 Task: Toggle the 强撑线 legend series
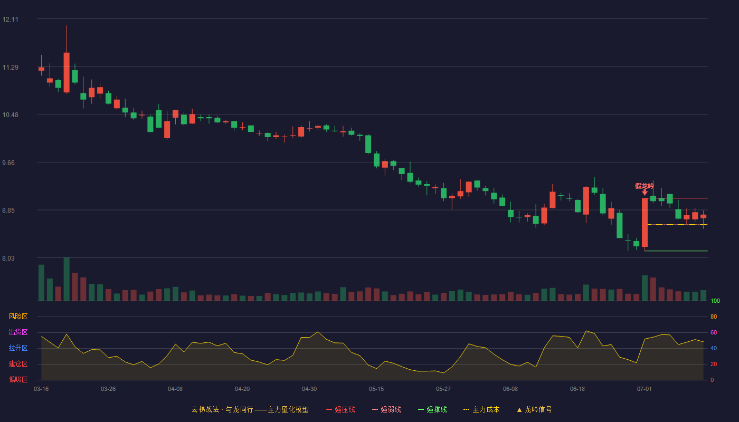[432, 409]
